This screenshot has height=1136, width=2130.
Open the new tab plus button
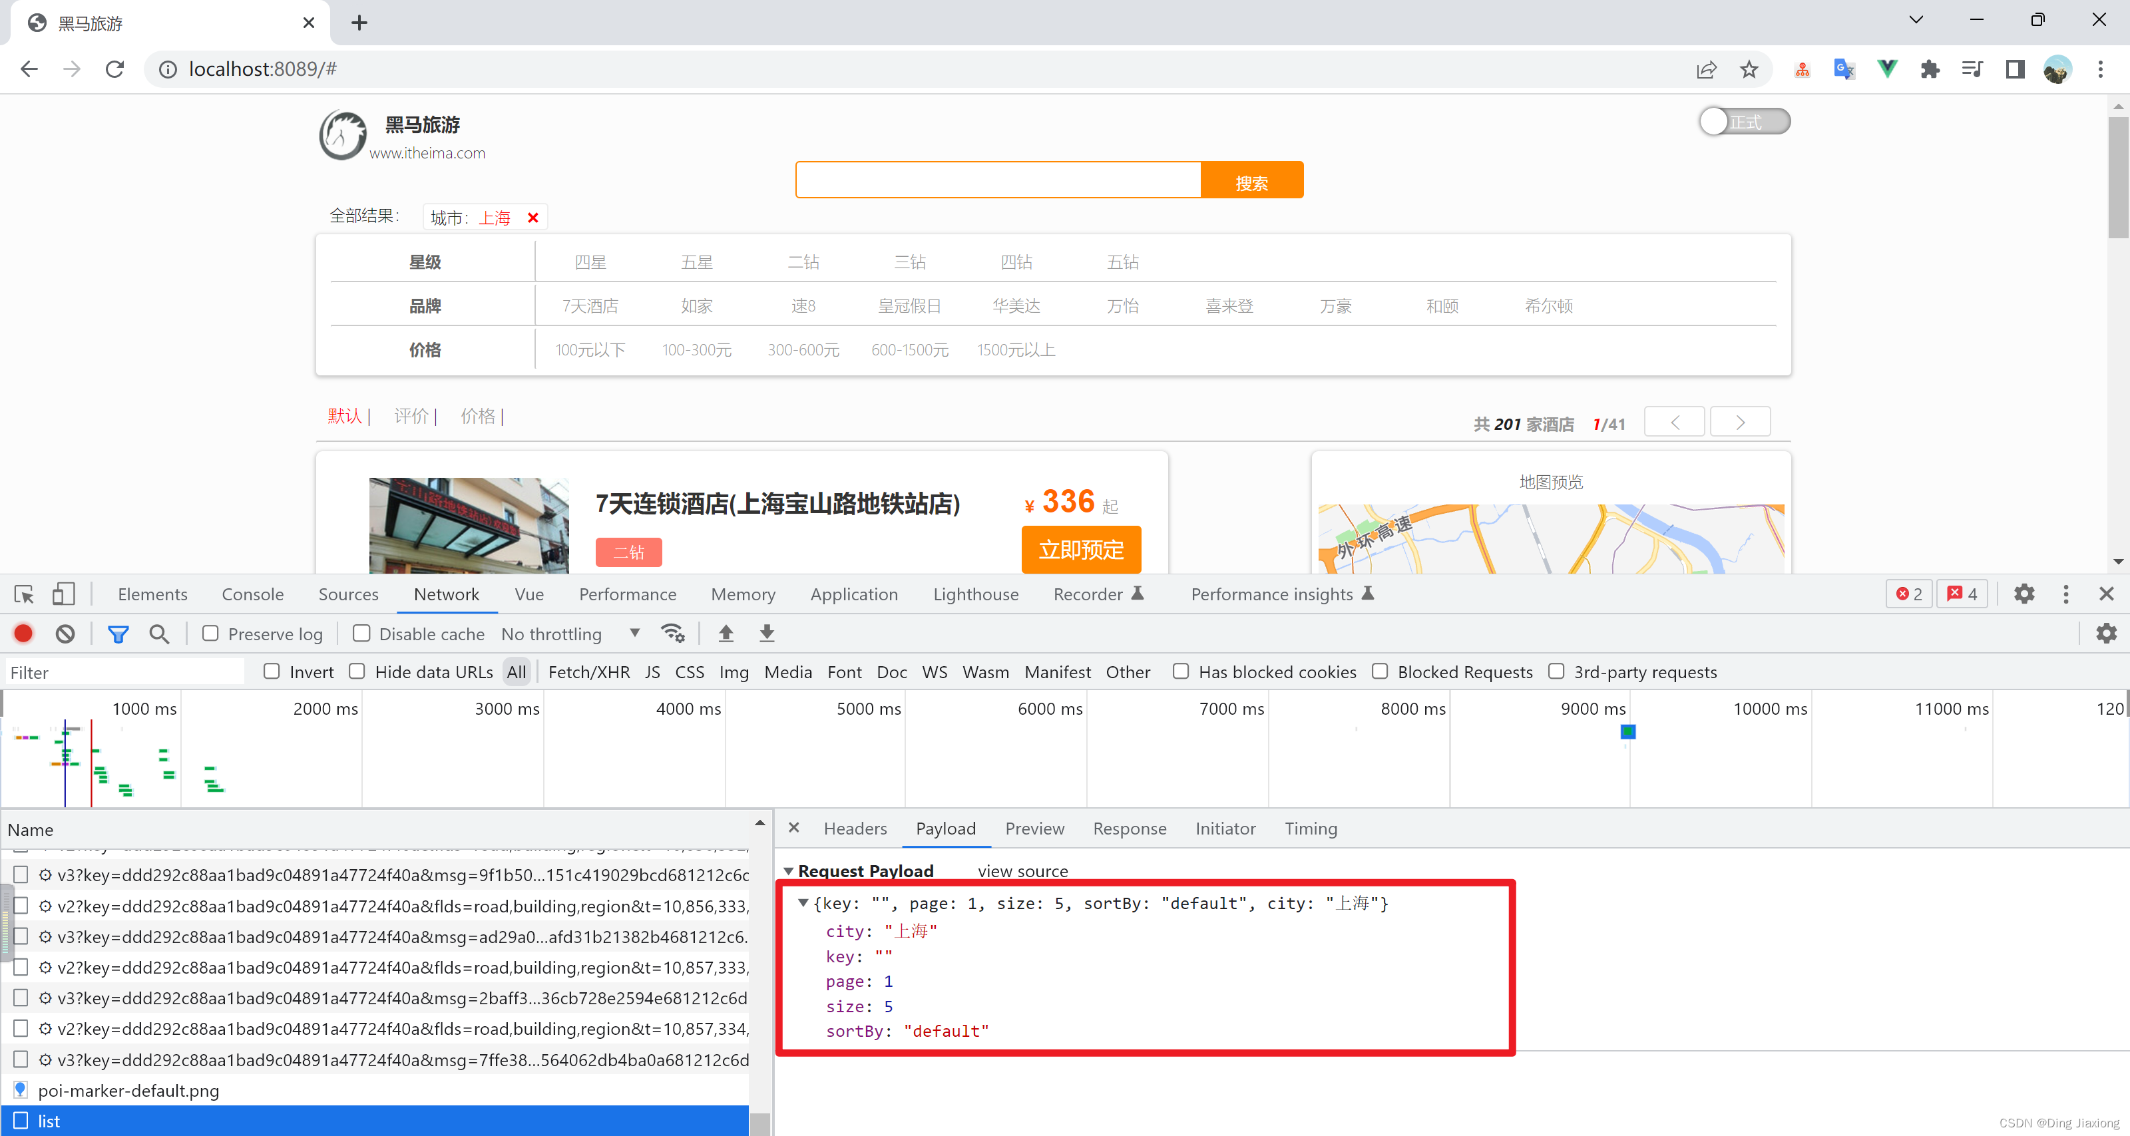tap(359, 23)
